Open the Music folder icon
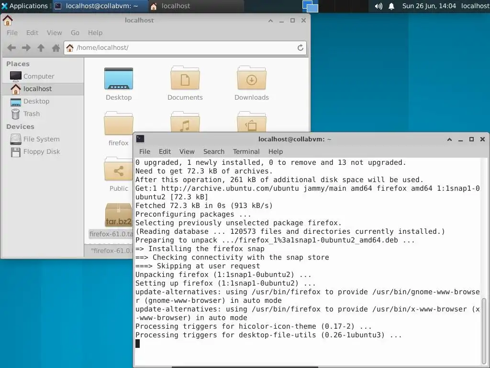 point(185,121)
